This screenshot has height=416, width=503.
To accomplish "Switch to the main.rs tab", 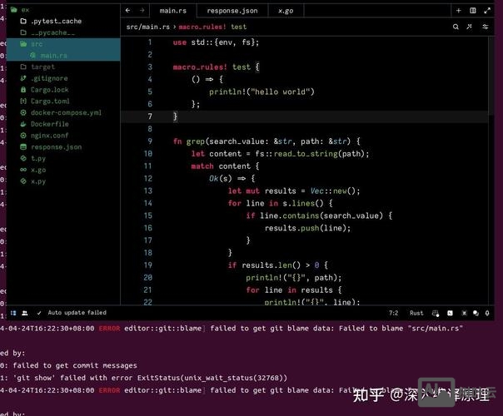I will point(173,11).
